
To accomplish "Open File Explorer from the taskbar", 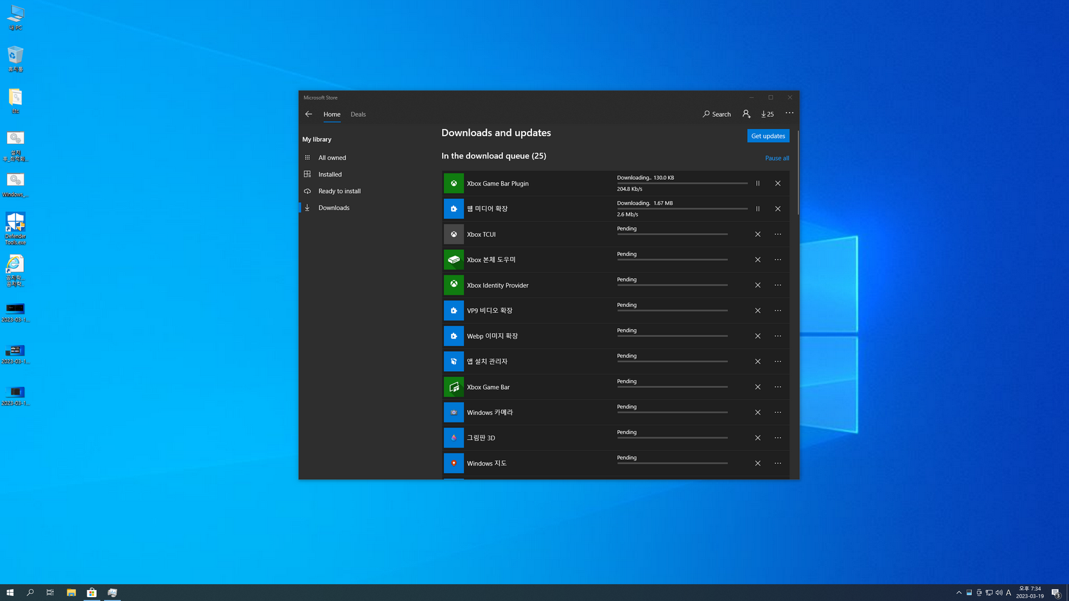I will 71,593.
